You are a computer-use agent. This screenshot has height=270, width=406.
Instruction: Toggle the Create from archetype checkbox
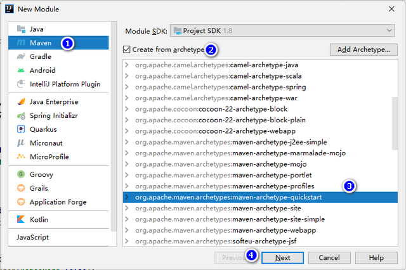click(x=128, y=49)
